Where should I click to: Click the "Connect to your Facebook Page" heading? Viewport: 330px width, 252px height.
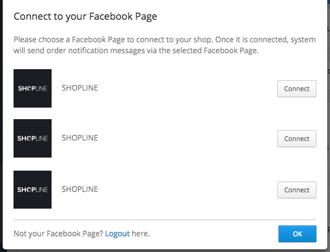tap(85, 16)
